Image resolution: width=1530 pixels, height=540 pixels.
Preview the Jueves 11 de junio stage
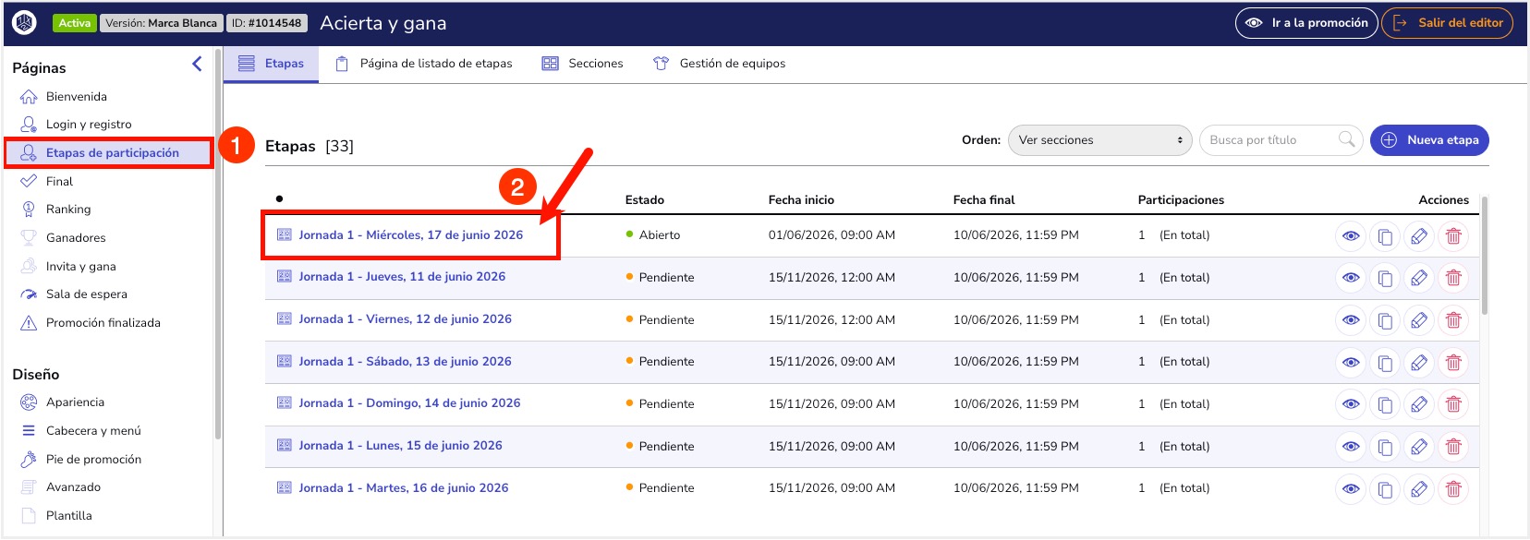(1351, 278)
